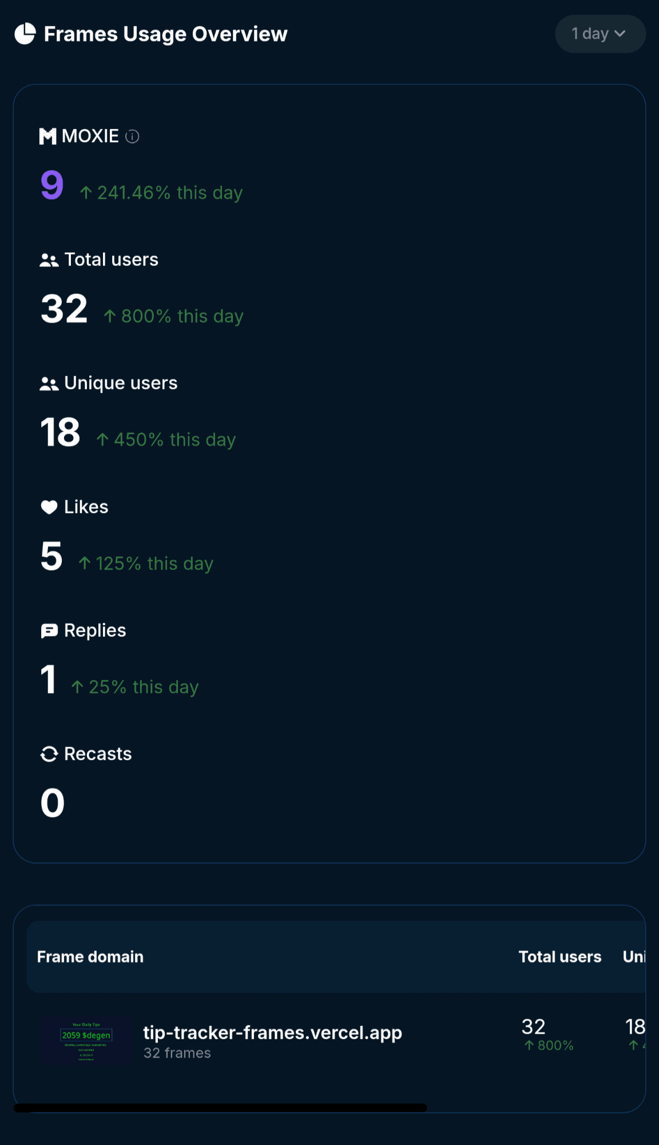Click the Frame domain column header

coord(90,957)
